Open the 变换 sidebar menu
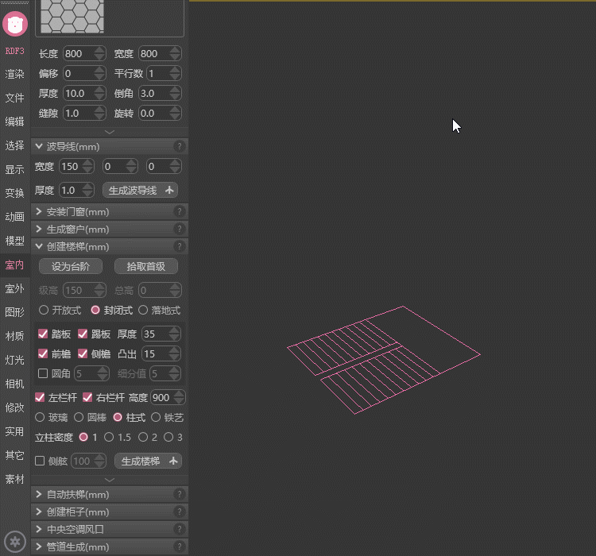This screenshot has height=556, width=596. (15, 193)
